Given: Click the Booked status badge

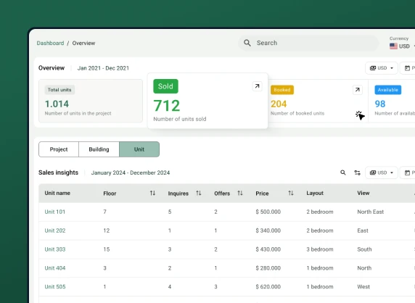Looking at the screenshot, I should pyautogui.click(x=282, y=90).
